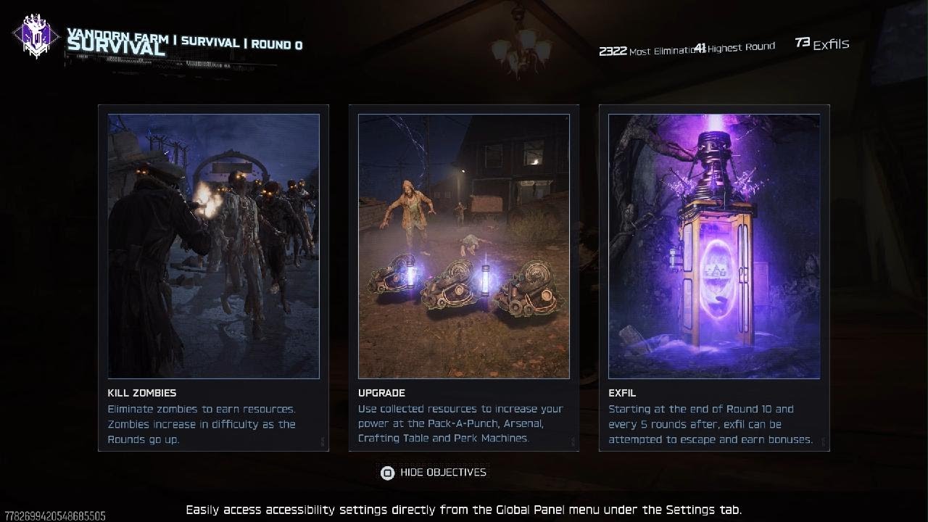Click the corner mark on the Kill Zombies card

pos(323,442)
